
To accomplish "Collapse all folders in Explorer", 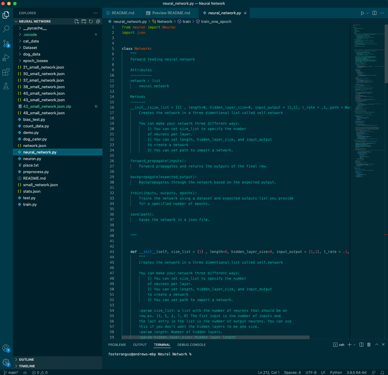I will point(98,21).
